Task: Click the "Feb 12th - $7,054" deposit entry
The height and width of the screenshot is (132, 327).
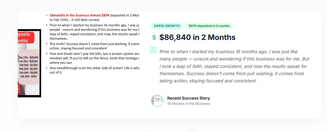Action: point(29,65)
